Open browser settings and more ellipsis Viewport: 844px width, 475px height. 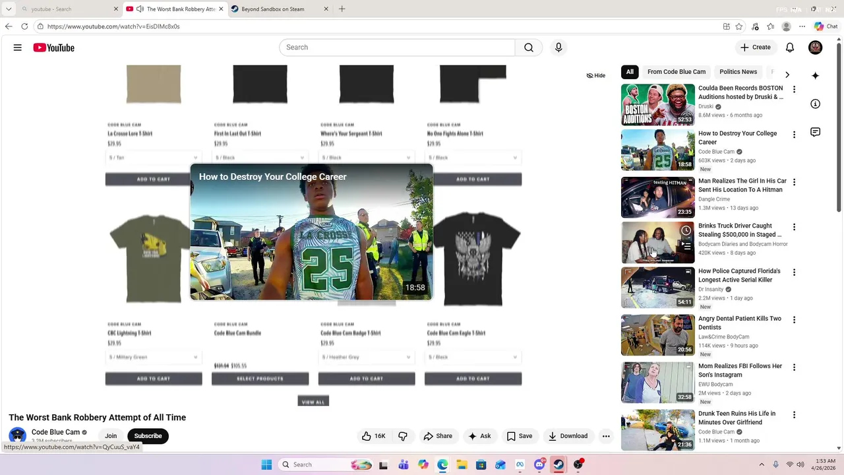(x=802, y=26)
